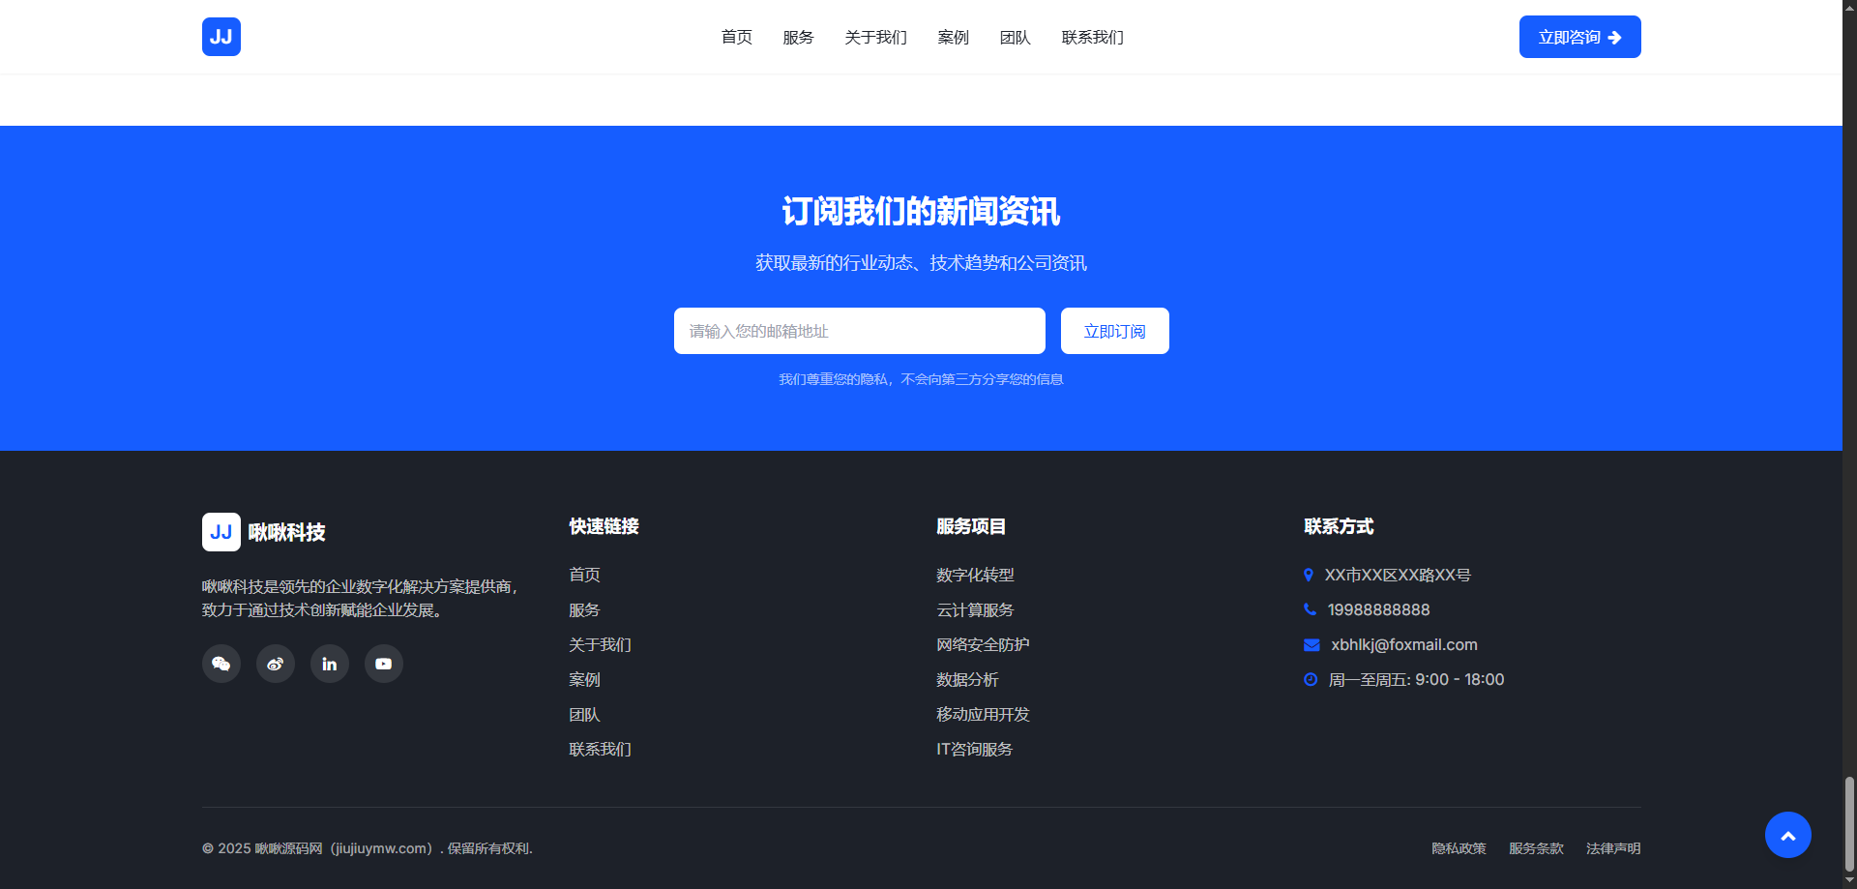The width and height of the screenshot is (1857, 889).
Task: Click the location pin icon
Action: coord(1309,575)
